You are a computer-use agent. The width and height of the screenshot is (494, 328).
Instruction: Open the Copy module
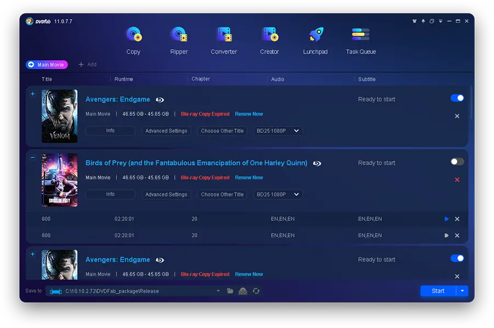pyautogui.click(x=133, y=41)
